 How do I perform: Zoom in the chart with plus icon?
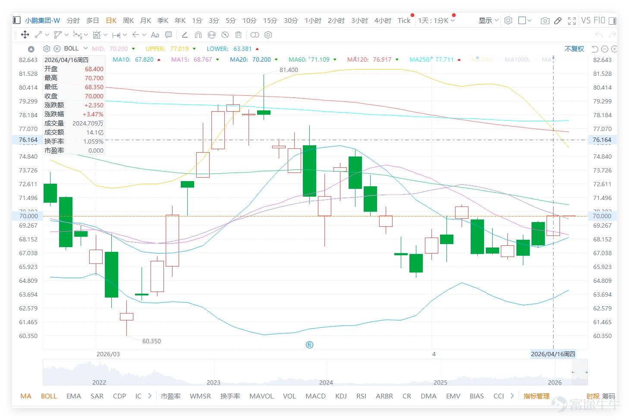click(614, 49)
